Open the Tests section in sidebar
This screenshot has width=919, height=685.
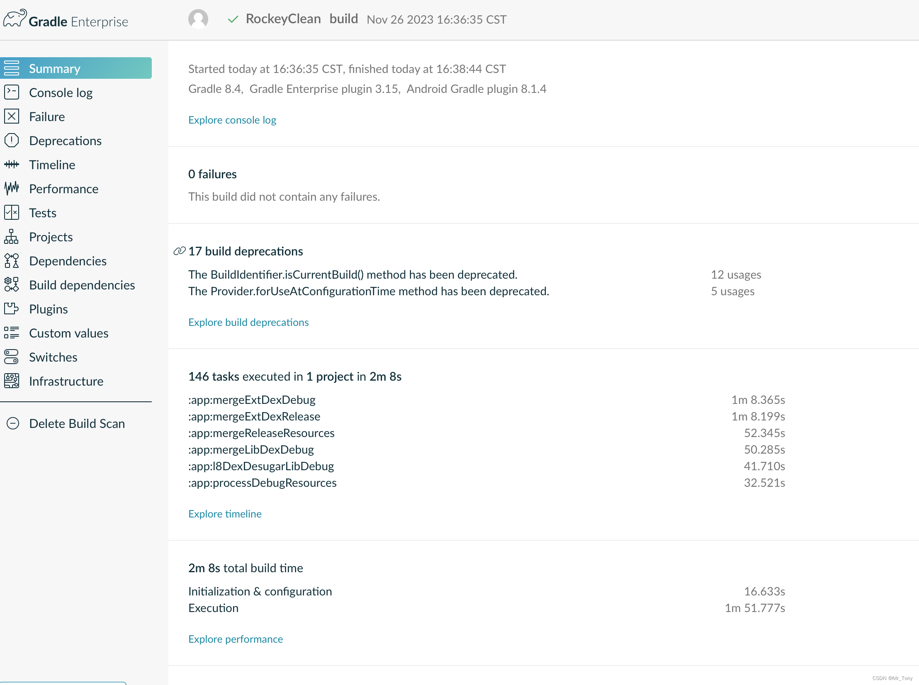click(x=43, y=213)
